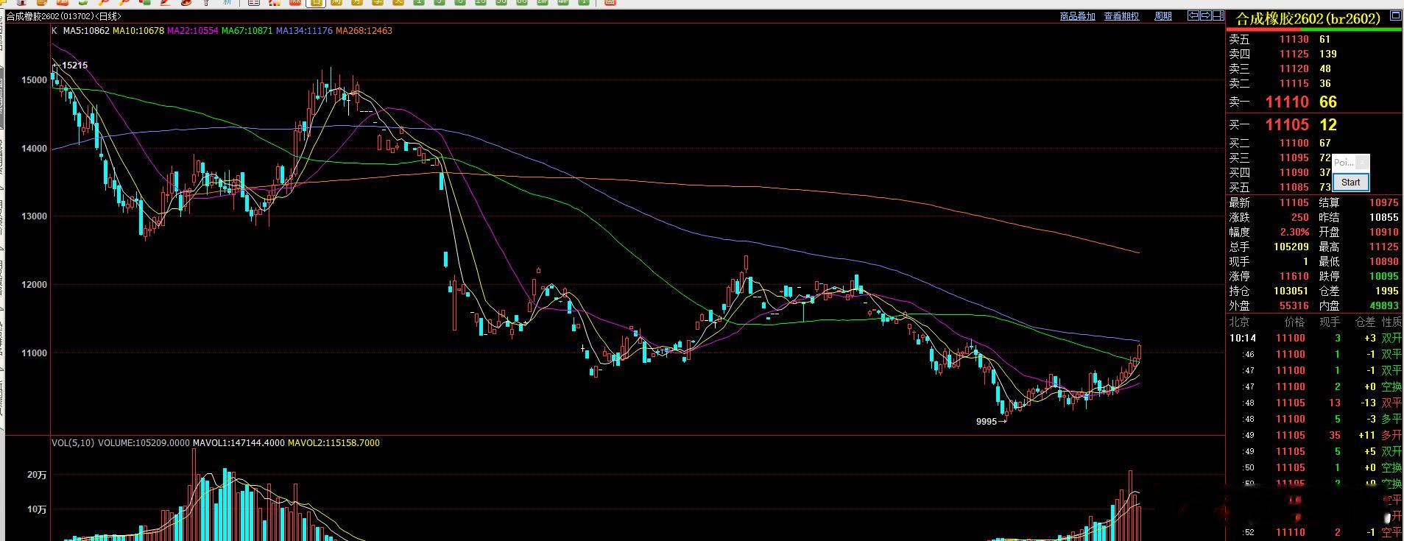Viewport: 1404px width, 541px height.
Task: Click the 13000 price axis label
Action: pos(34,217)
